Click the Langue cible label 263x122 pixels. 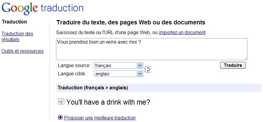[73, 74]
